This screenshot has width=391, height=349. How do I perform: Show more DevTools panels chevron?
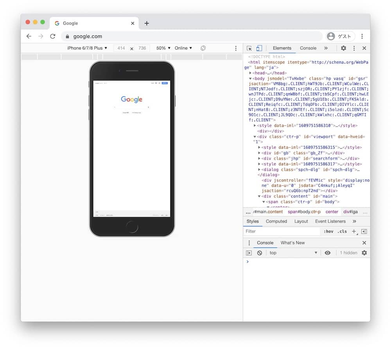326,48
